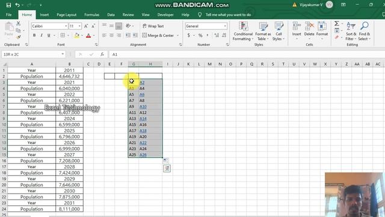Click the Paste clipboard icon
Image resolution: width=385 pixels, height=217 pixels.
click(9, 27)
